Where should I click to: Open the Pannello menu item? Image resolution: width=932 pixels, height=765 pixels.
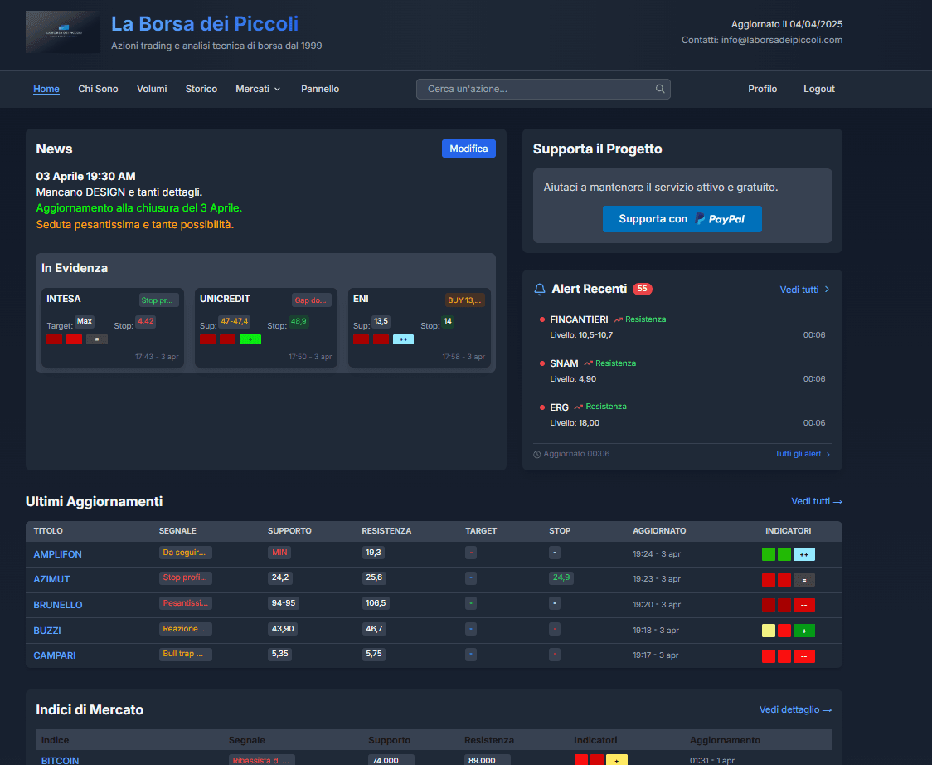(320, 89)
